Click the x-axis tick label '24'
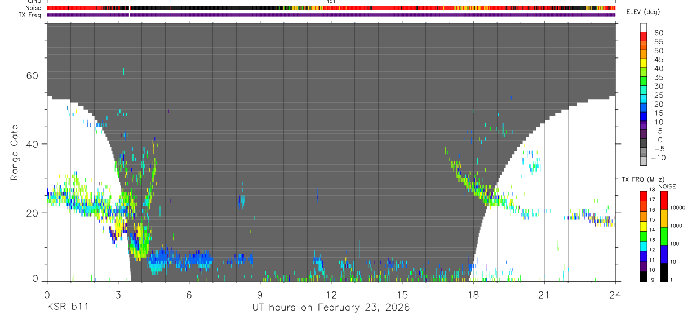Viewport: 692px width, 319px height. [x=615, y=294]
